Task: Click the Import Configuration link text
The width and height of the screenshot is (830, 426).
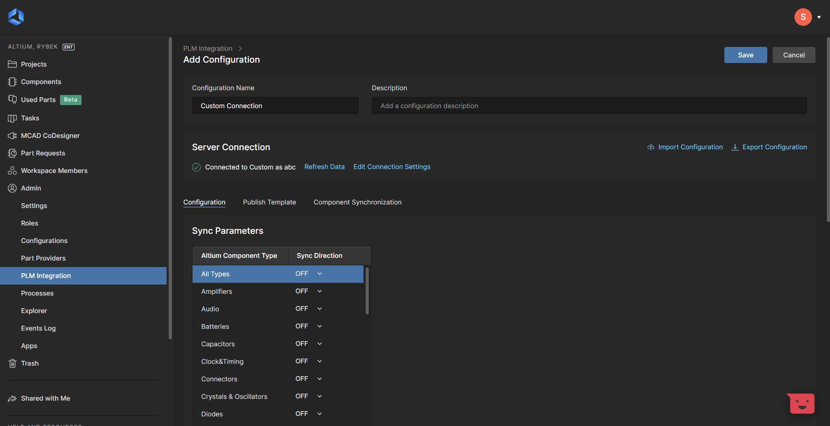Action: (690, 147)
